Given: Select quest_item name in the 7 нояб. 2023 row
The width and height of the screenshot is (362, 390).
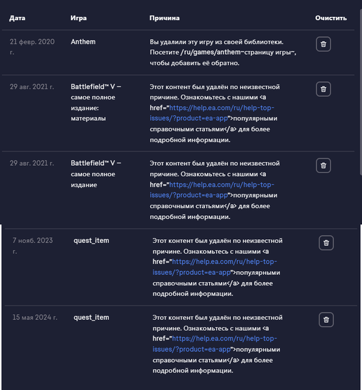Looking at the screenshot, I should coord(91,240).
